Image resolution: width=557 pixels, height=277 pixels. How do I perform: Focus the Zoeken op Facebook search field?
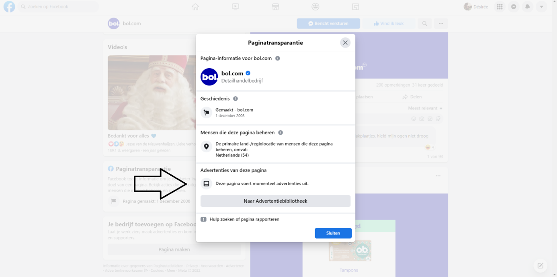click(59, 7)
